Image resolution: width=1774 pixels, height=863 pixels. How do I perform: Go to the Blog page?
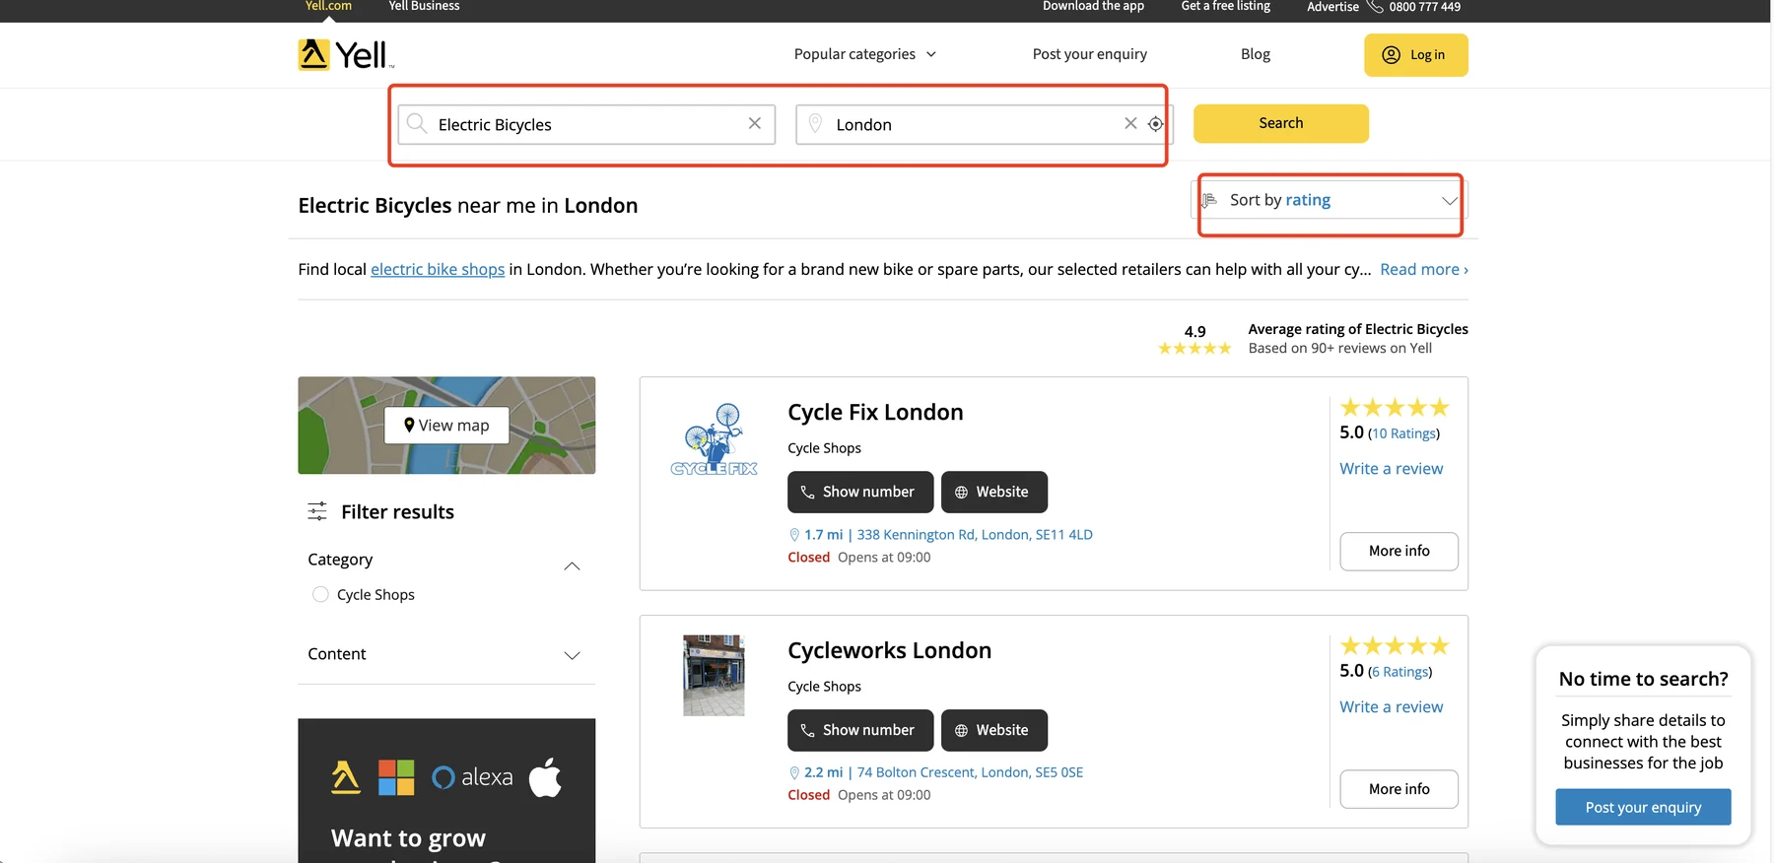[x=1256, y=54]
